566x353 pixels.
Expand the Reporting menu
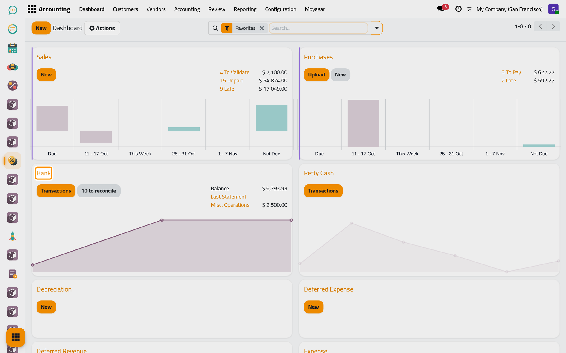pyautogui.click(x=245, y=9)
